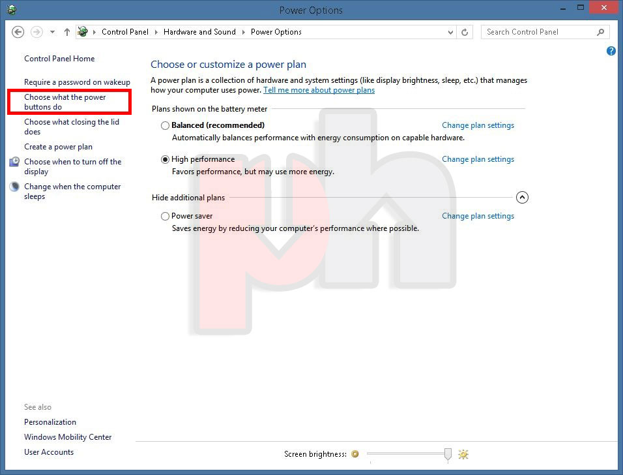Click the Power Options title bar icon

[10, 10]
